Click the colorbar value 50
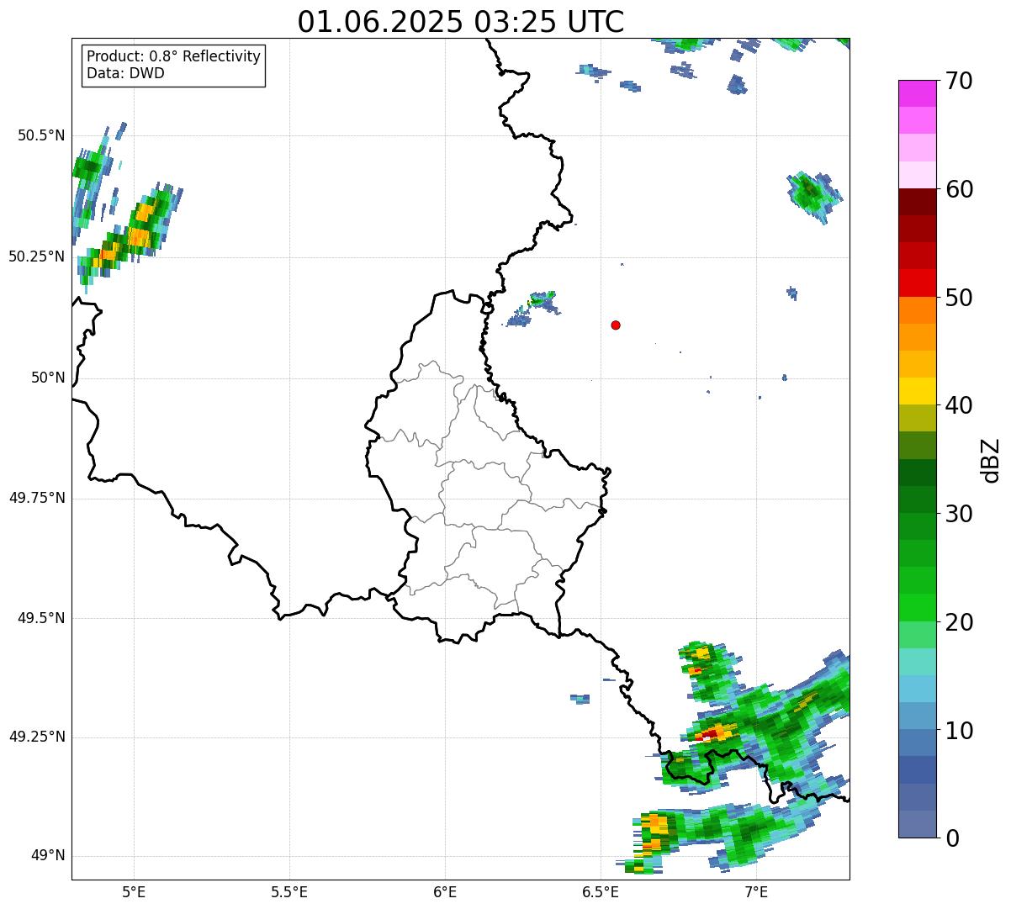The height and width of the screenshot is (909, 1011). tap(959, 298)
